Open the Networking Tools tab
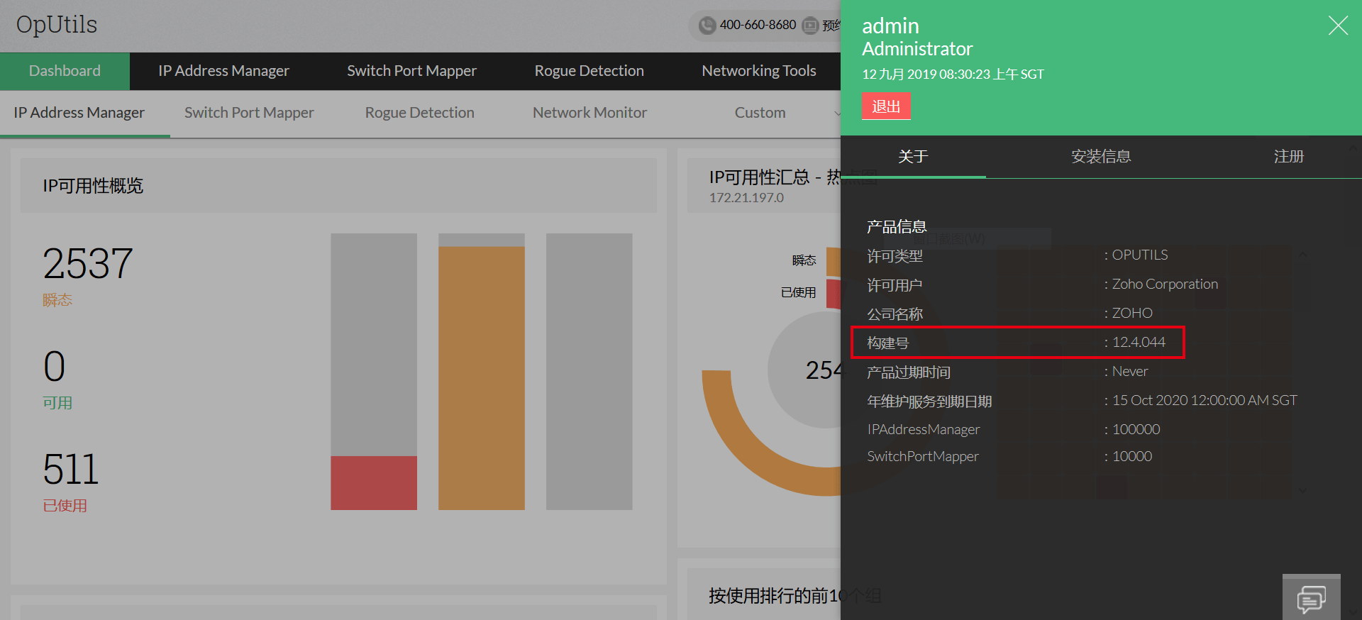 coord(758,71)
